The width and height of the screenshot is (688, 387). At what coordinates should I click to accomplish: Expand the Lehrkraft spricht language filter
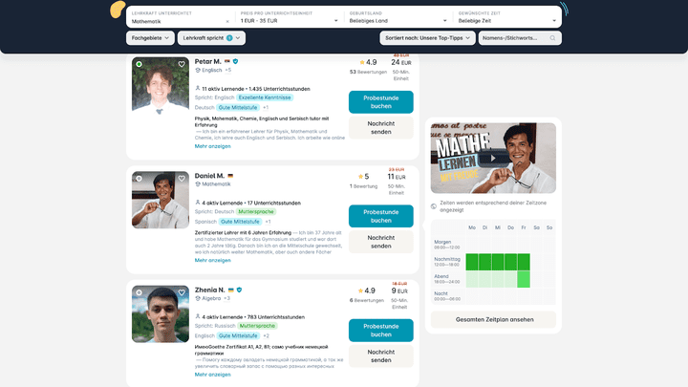coord(211,38)
